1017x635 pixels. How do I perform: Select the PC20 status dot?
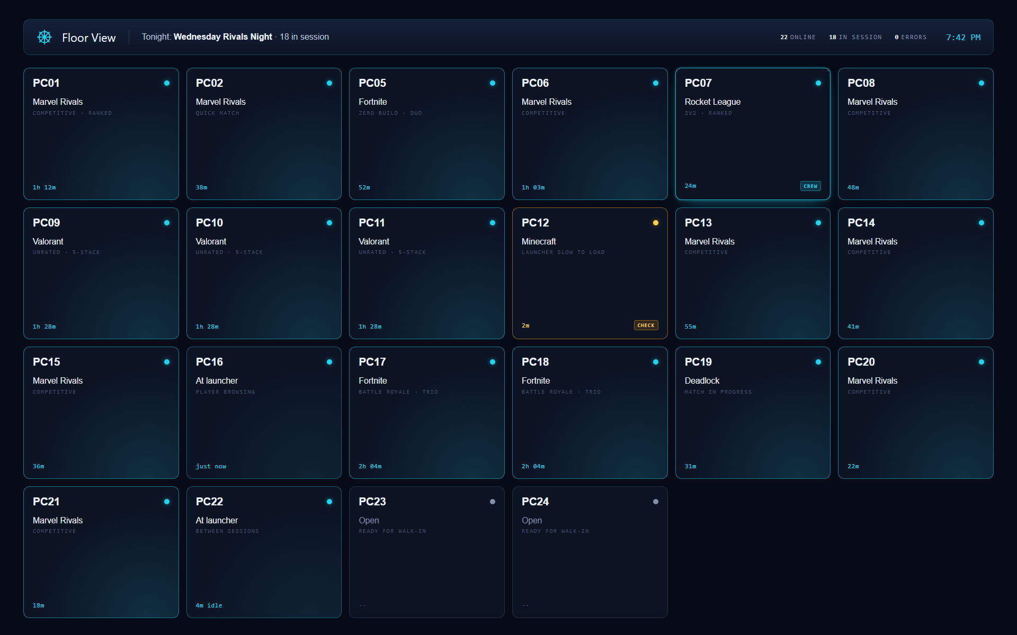pos(982,362)
